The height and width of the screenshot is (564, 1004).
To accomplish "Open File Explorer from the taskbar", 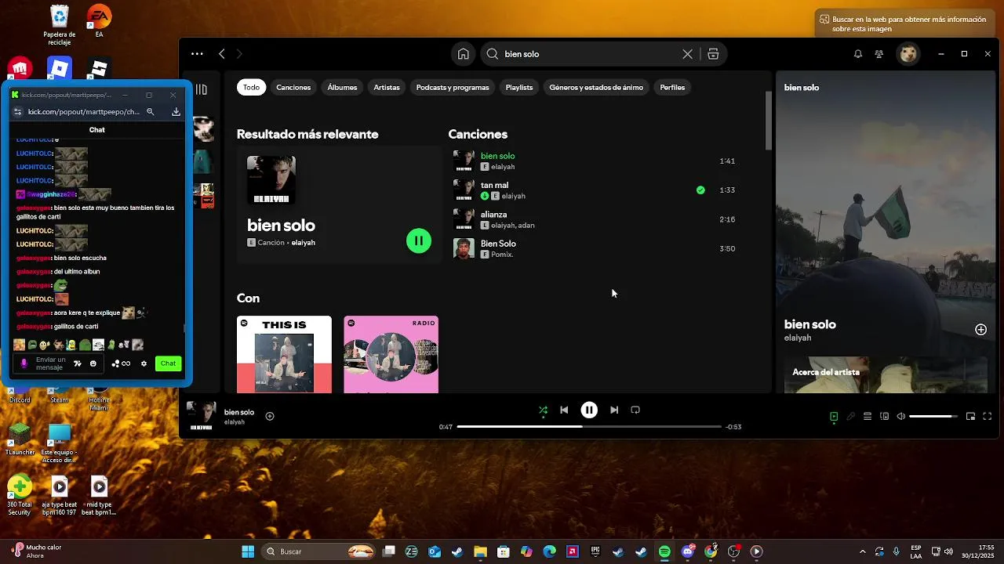I will pyautogui.click(x=480, y=551).
